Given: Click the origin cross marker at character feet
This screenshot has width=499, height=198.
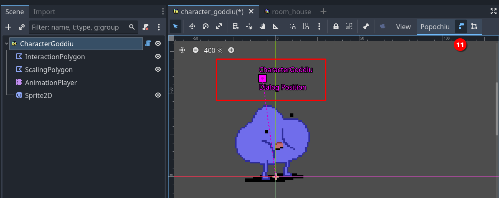Looking at the screenshot, I should tap(276, 177).
